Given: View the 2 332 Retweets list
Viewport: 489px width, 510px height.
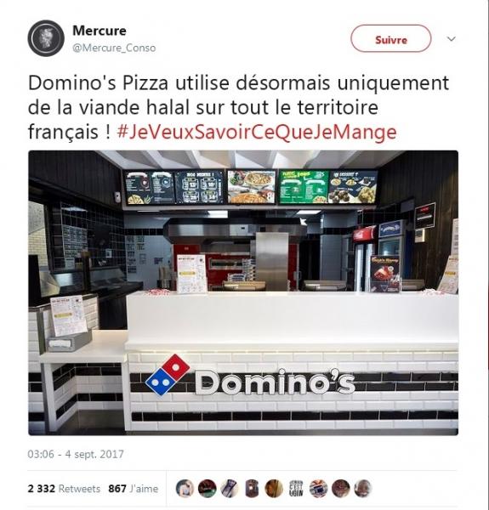Looking at the screenshot, I should (64, 489).
